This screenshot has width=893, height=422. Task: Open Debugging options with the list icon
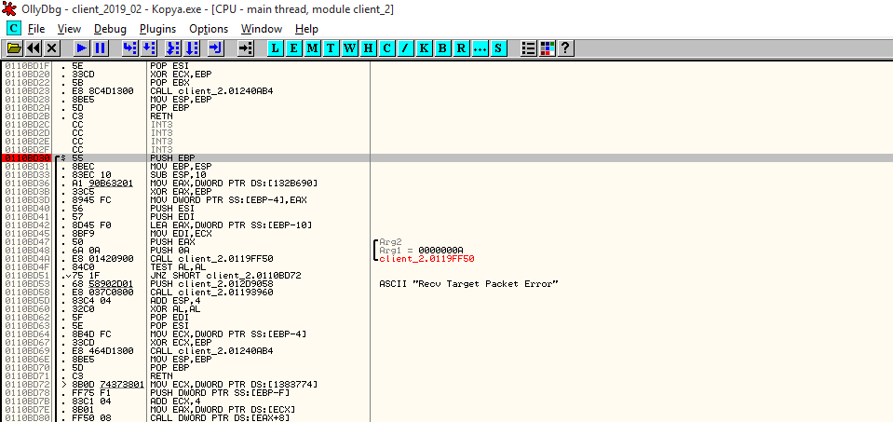[x=529, y=48]
